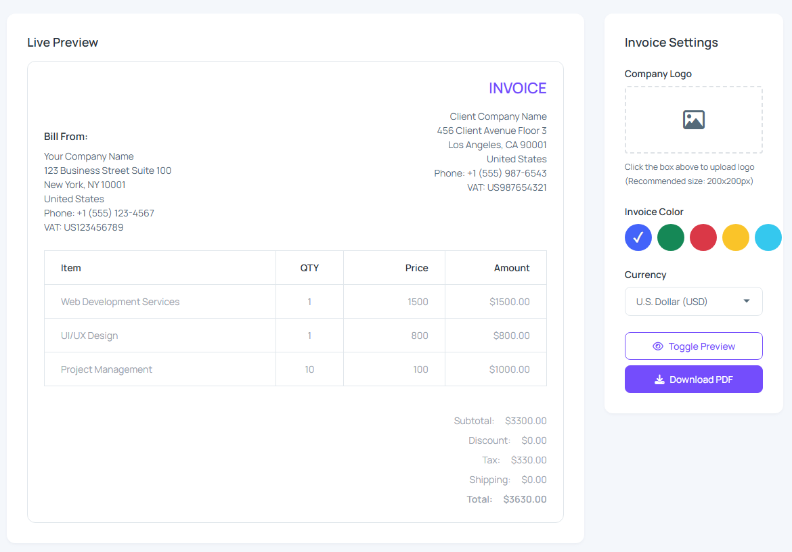Select the blue invoice color with checkmark
Screen dimensions: 792x552
638,237
